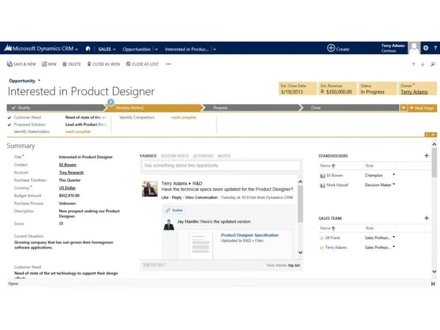Check off the Proposed Solution step
440x330 pixels.
(x=10, y=124)
